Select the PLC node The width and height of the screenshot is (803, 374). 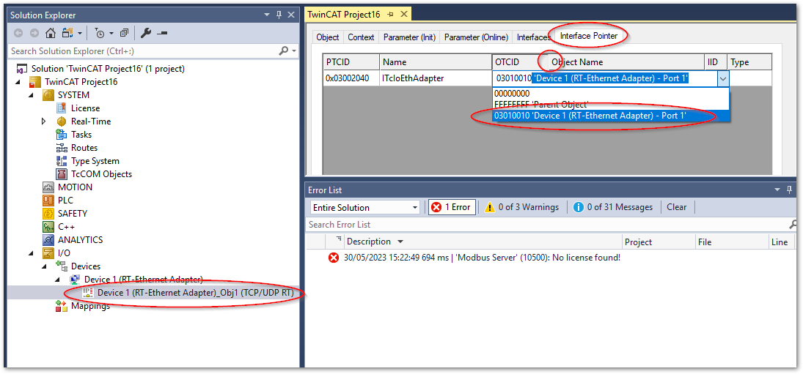65,201
